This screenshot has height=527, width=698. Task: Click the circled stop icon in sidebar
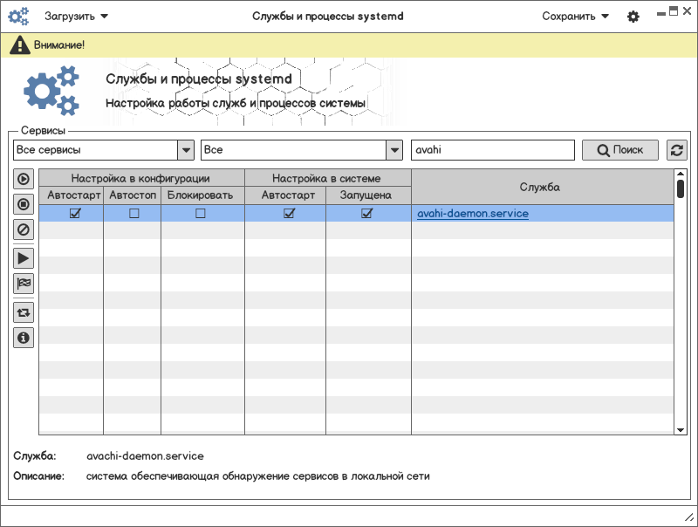(24, 205)
